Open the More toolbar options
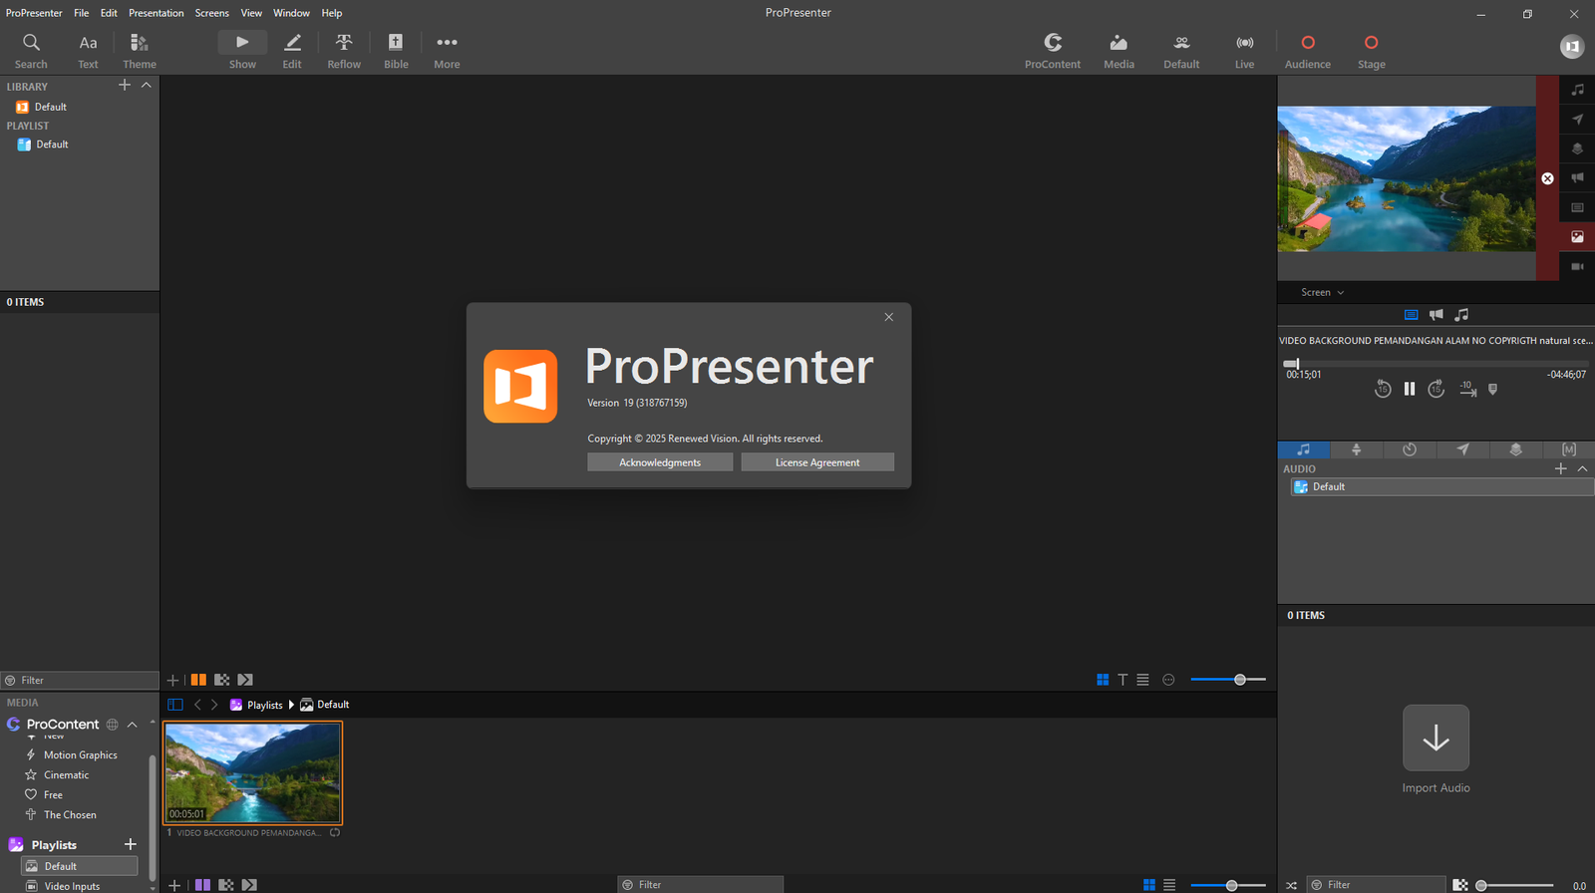 pos(447,51)
